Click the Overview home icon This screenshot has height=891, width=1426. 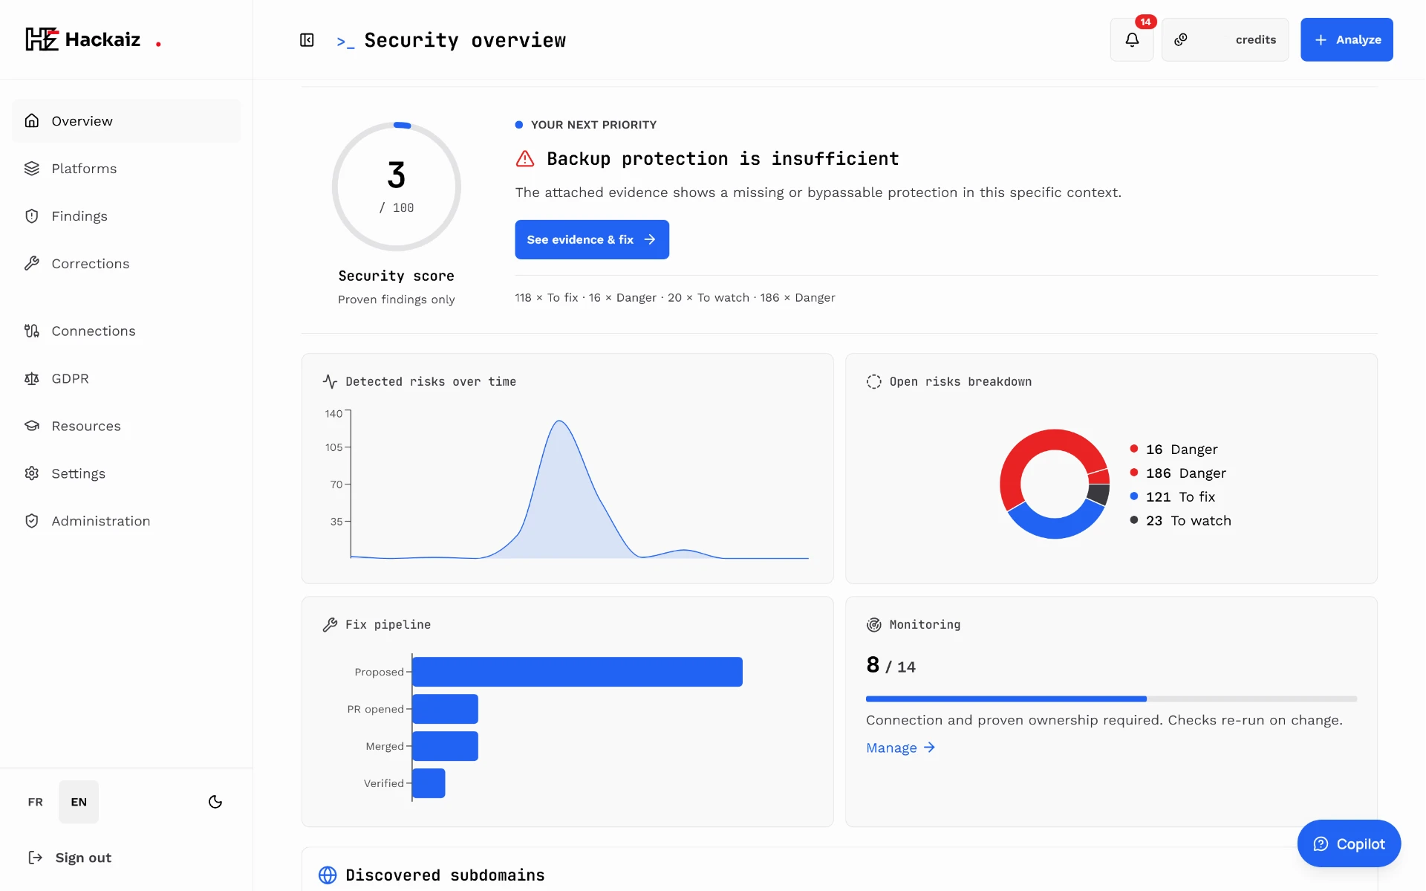click(x=32, y=120)
